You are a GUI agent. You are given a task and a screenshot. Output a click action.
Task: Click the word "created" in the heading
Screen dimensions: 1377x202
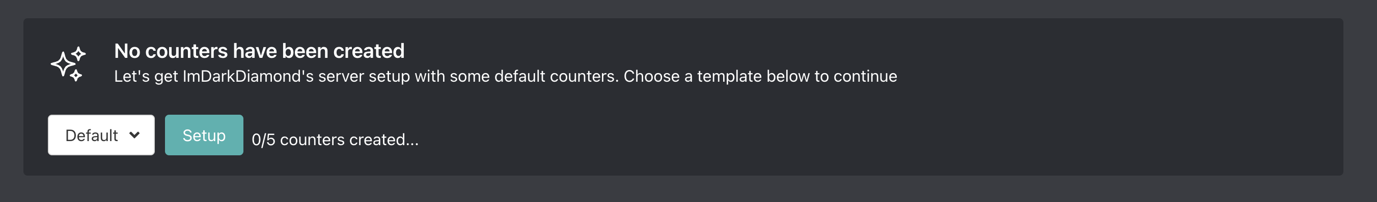369,51
